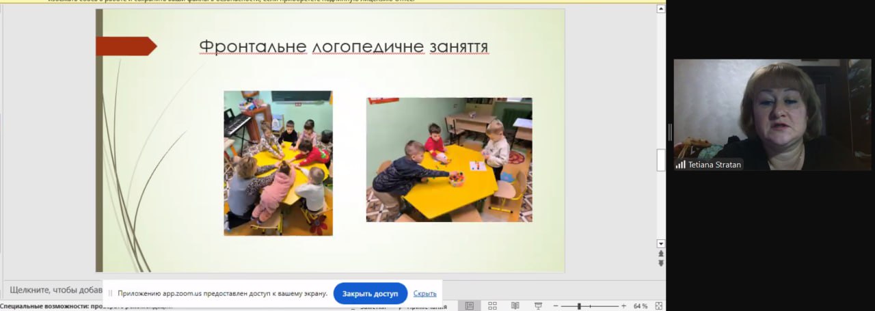This screenshot has height=311, width=875.
Task: Click the notes field 'Щелкните, чтобы добавить'
Action: point(55,289)
